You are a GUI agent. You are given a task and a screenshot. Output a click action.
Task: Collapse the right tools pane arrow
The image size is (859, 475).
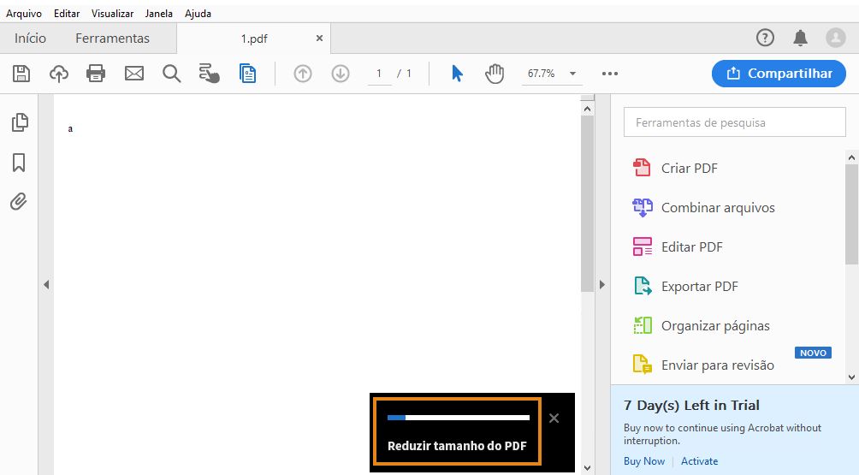pos(602,284)
